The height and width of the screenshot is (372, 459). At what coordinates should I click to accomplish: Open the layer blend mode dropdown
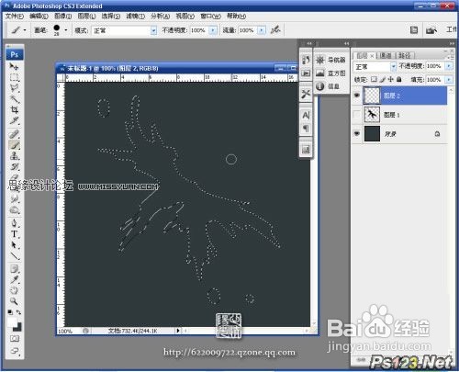point(375,66)
